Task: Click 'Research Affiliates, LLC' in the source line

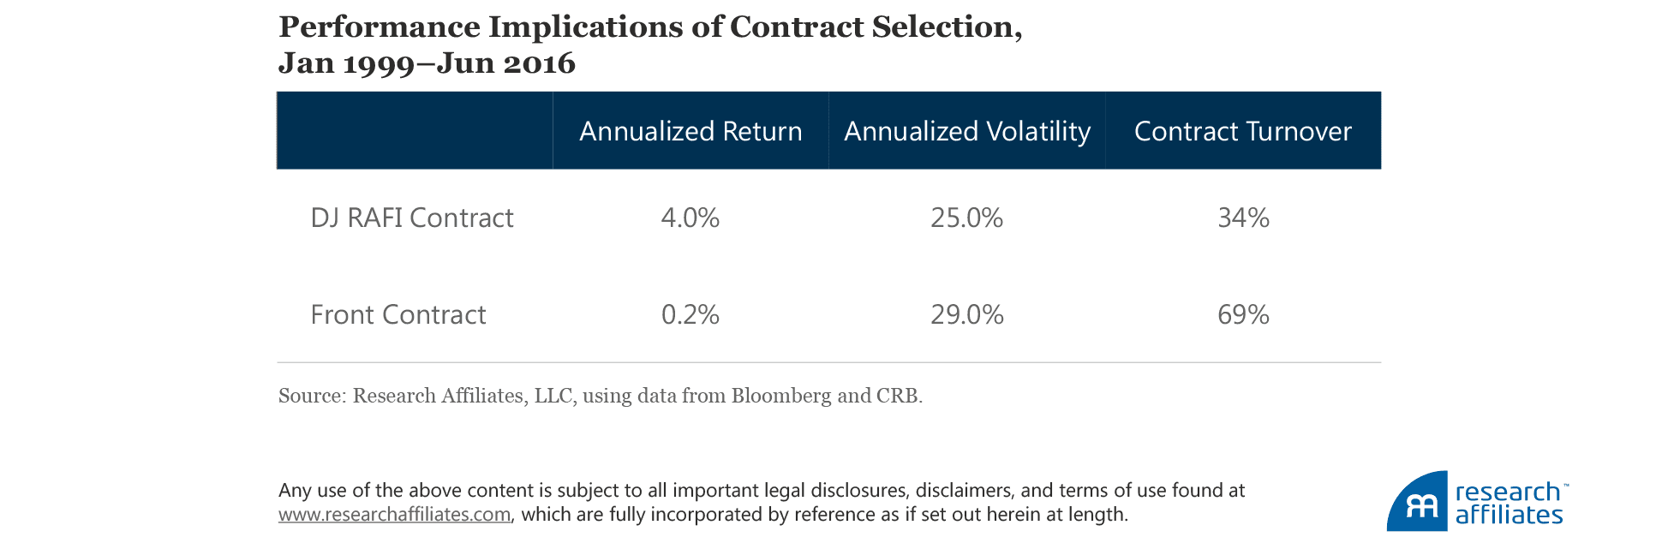Action: (x=463, y=396)
